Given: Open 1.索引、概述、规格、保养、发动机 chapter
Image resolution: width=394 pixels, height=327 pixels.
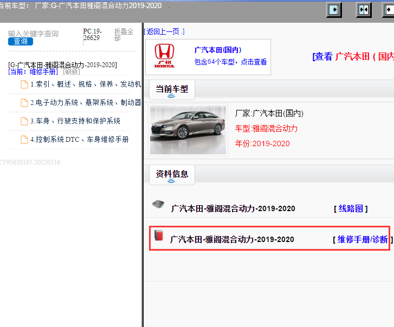Looking at the screenshot, I should click(86, 84).
